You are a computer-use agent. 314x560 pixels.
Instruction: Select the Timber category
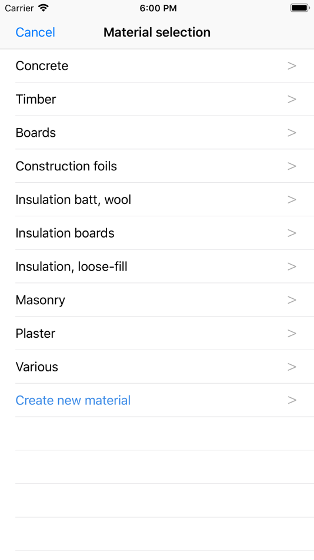[157, 99]
